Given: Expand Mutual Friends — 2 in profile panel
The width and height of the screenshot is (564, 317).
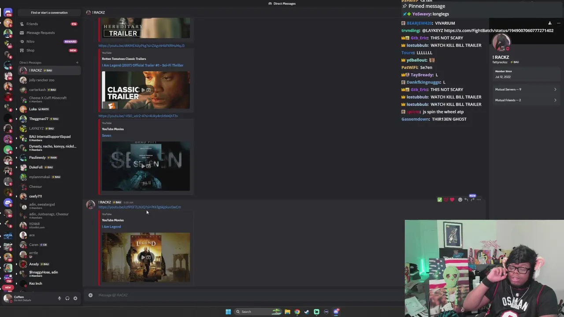Looking at the screenshot, I should point(525,100).
